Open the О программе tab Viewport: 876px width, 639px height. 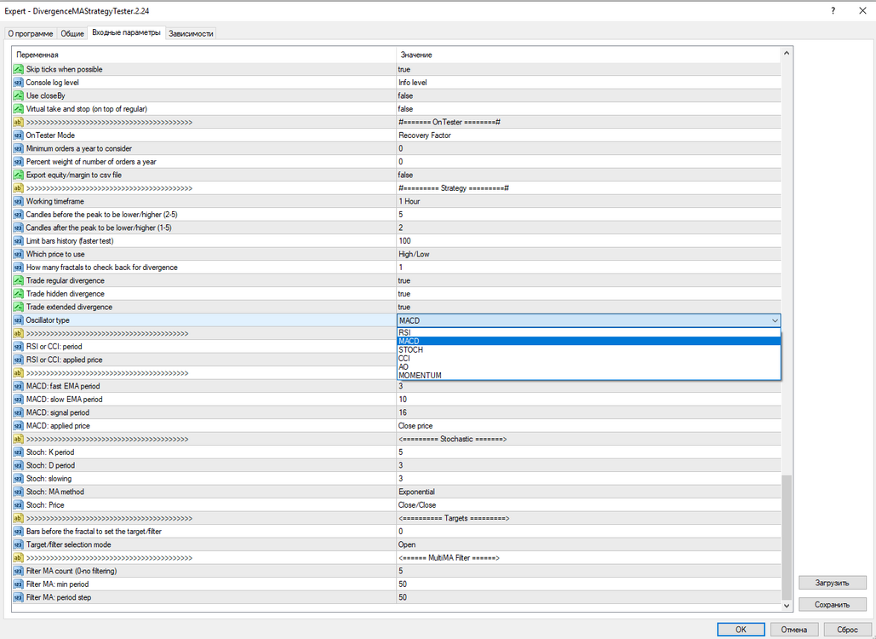tap(30, 33)
